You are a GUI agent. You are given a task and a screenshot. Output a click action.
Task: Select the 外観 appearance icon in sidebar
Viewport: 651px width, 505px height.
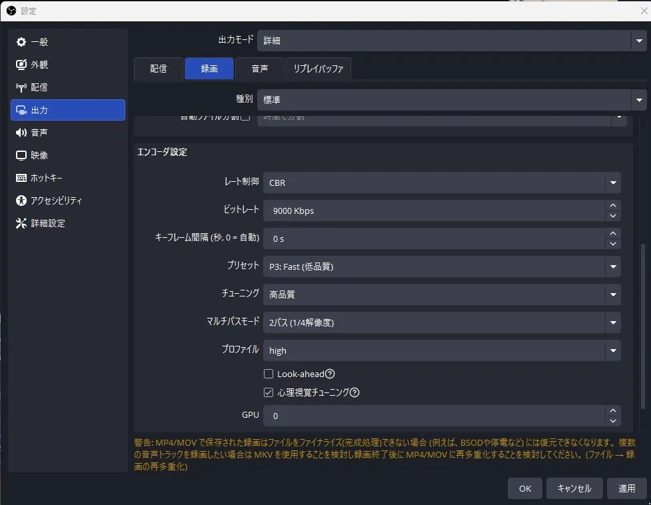pyautogui.click(x=21, y=65)
